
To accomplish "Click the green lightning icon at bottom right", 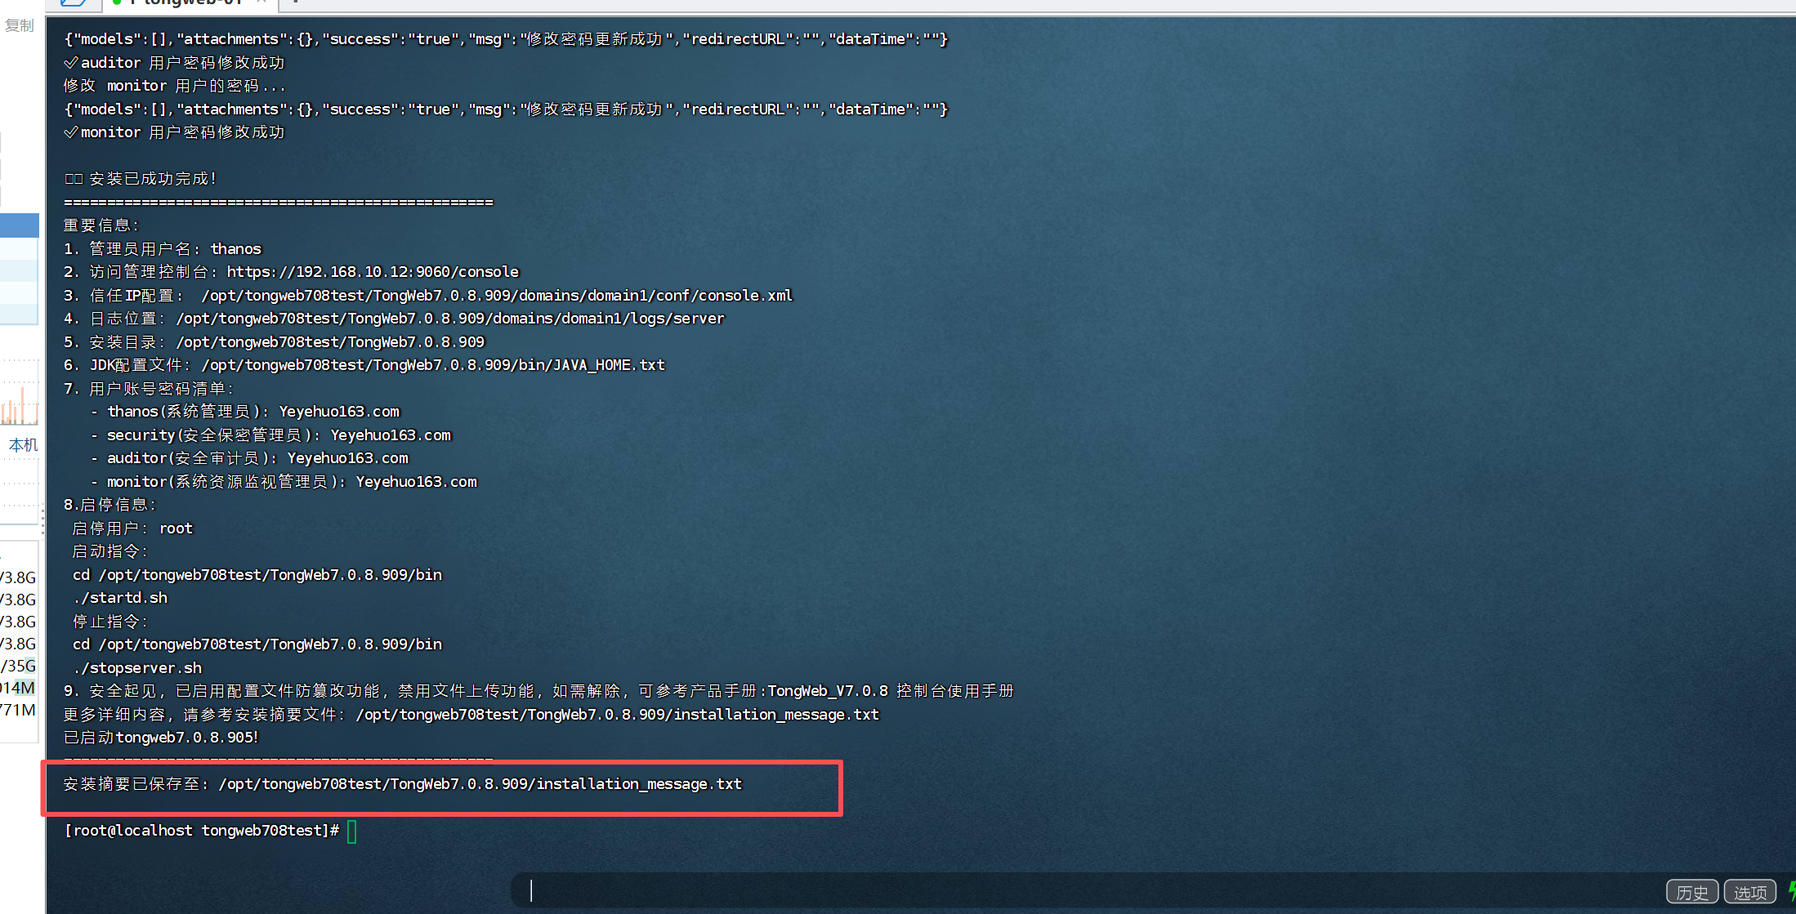I will pyautogui.click(x=1791, y=891).
